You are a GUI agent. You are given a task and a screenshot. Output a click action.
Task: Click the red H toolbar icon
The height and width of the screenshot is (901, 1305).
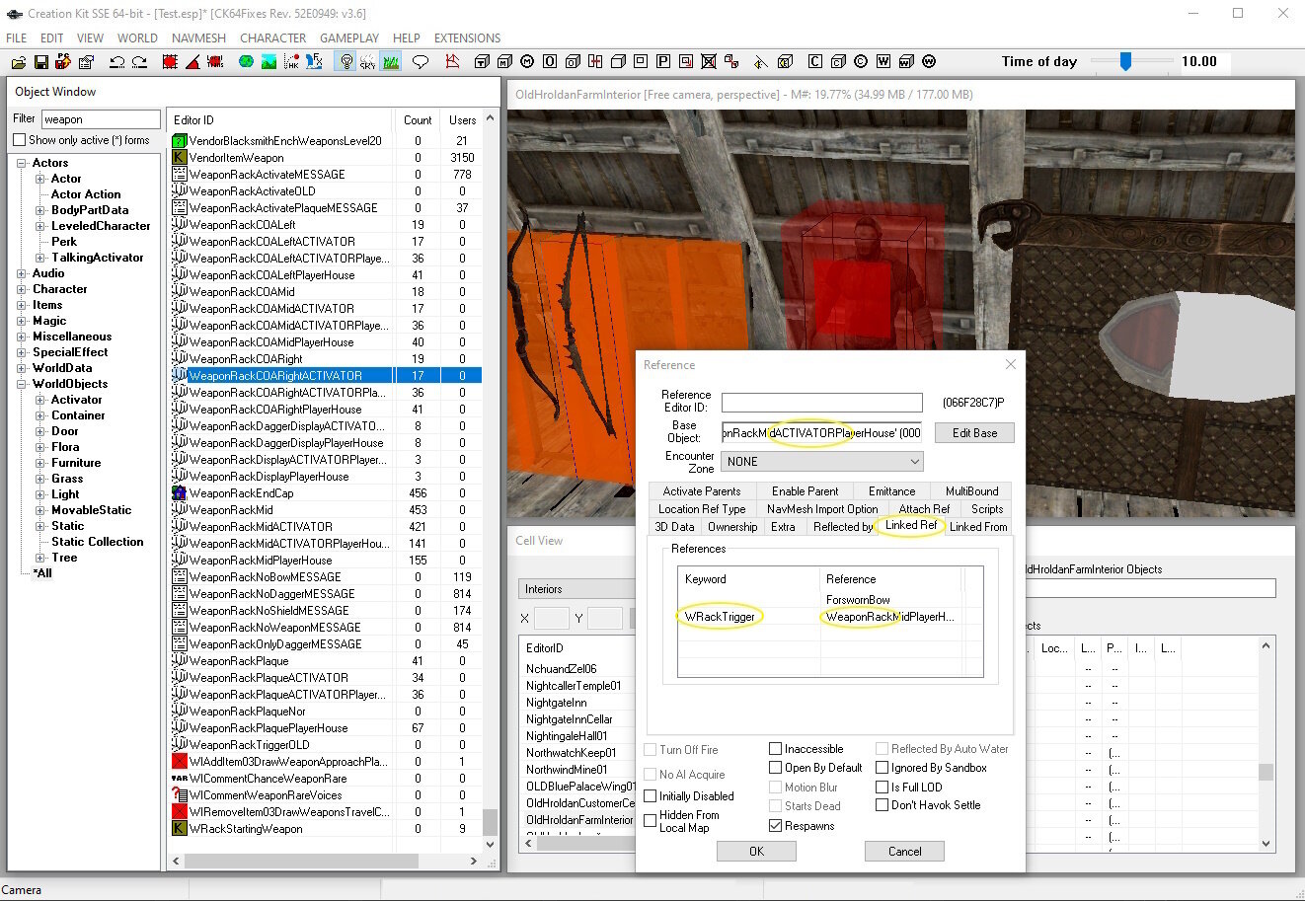[x=595, y=62]
